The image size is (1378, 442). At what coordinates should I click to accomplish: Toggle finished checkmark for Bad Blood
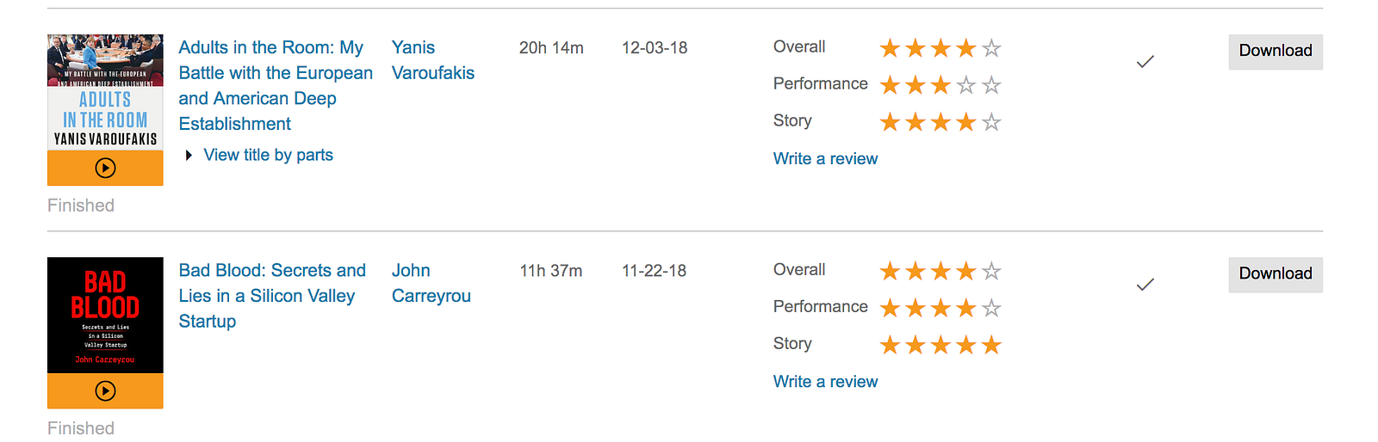pyautogui.click(x=1145, y=285)
